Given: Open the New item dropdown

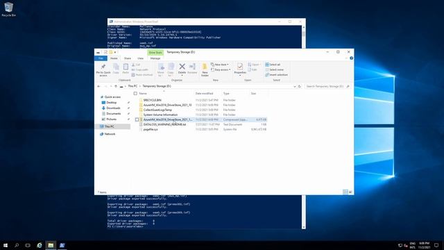Looking at the screenshot, I should pyautogui.click(x=220, y=65).
